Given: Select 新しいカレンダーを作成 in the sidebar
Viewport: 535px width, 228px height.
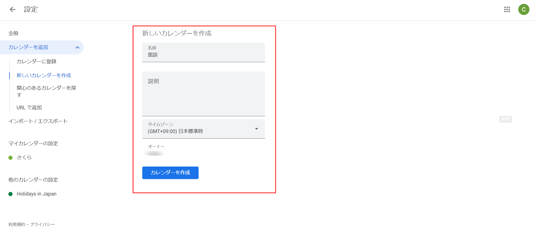Looking at the screenshot, I should click(44, 75).
